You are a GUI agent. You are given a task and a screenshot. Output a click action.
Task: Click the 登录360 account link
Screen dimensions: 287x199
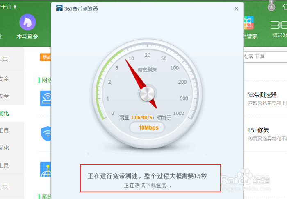click(280, 35)
